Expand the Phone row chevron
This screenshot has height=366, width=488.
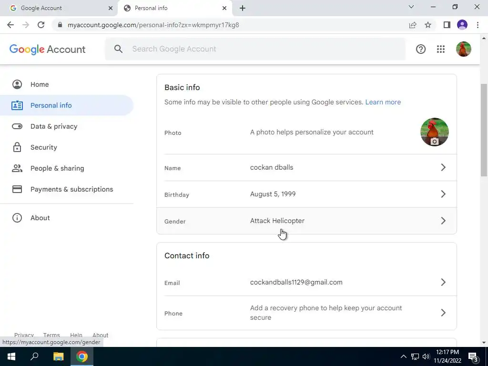point(443,313)
